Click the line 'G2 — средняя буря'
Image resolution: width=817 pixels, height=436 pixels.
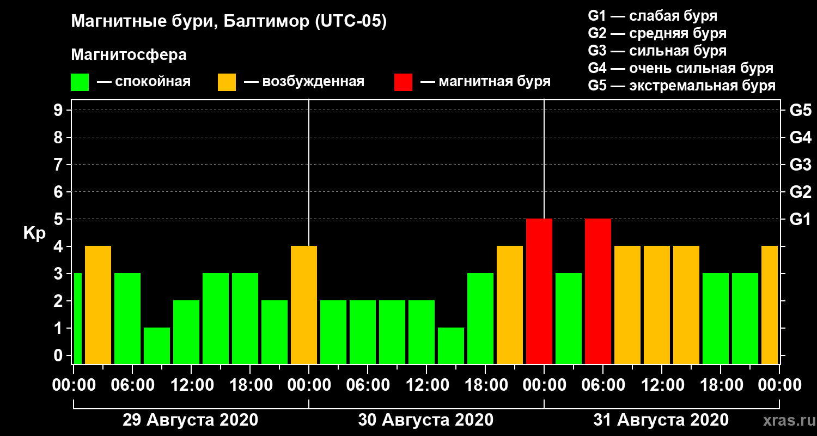(x=657, y=33)
